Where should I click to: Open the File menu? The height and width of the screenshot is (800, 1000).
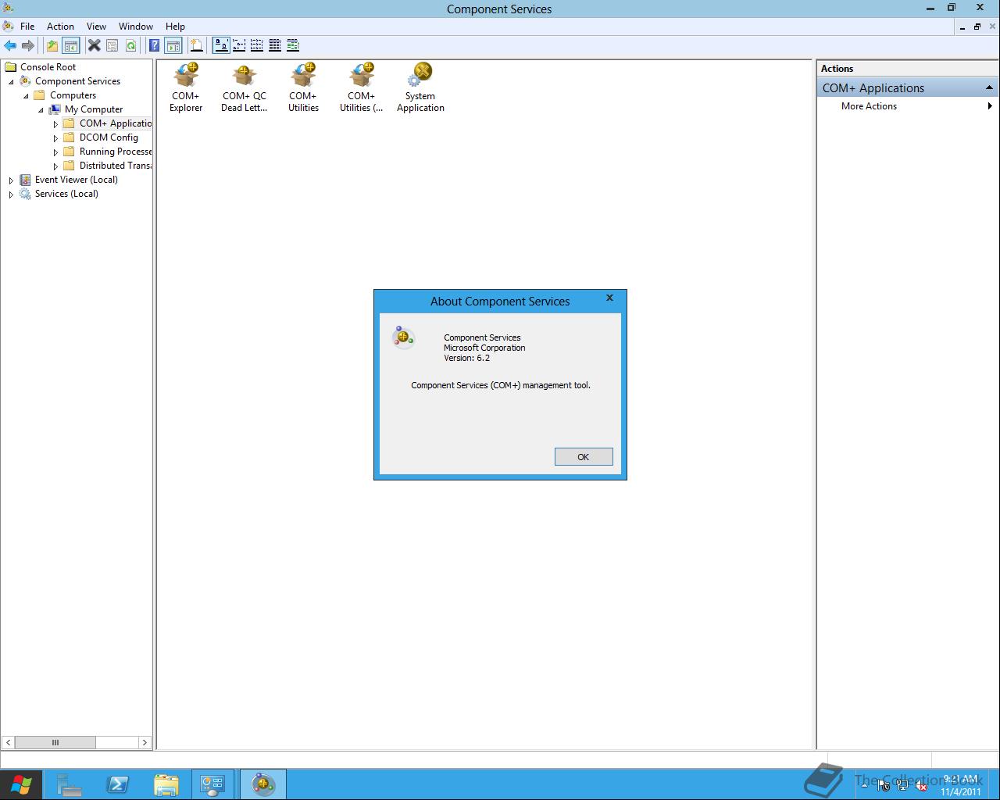click(27, 26)
